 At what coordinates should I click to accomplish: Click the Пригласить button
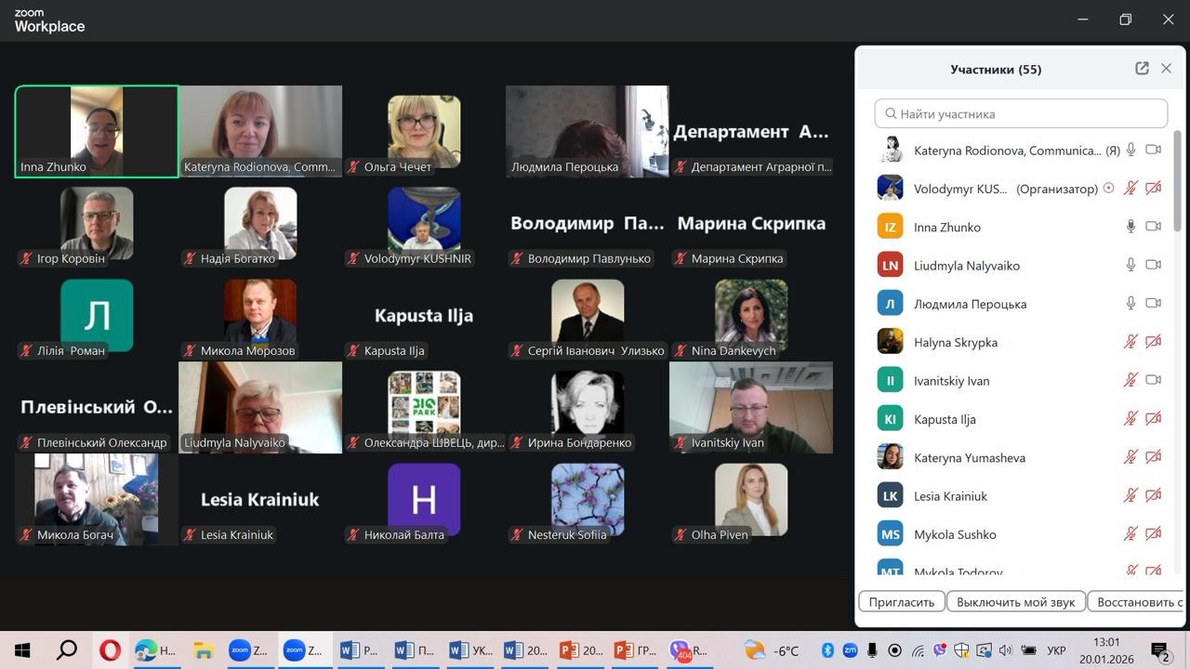pos(901,602)
